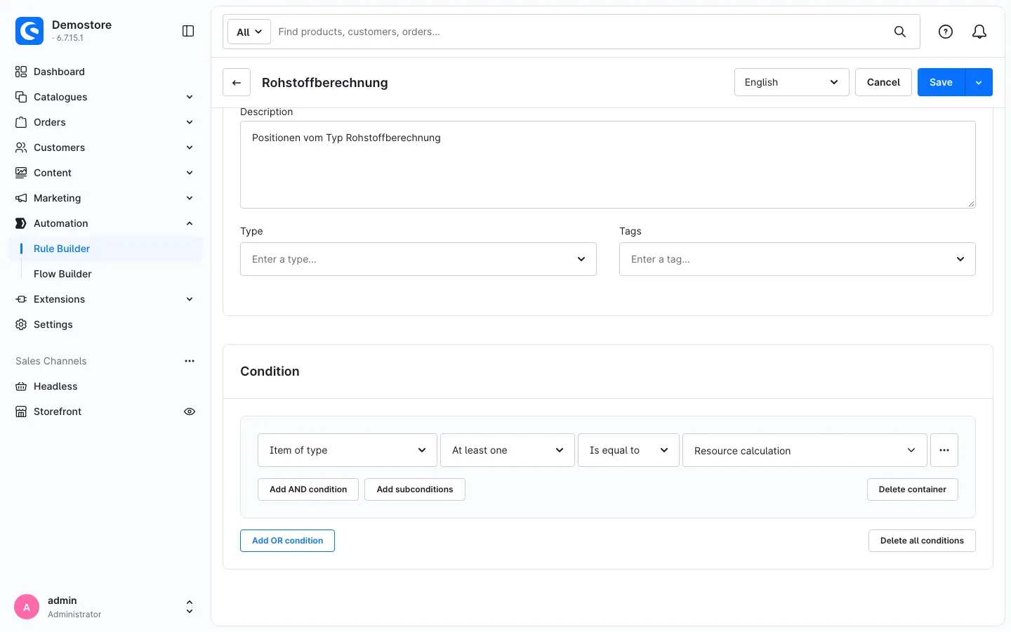Viewport: 1011px width, 632px height.
Task: Click the Orders bag icon
Action: [x=21, y=122]
